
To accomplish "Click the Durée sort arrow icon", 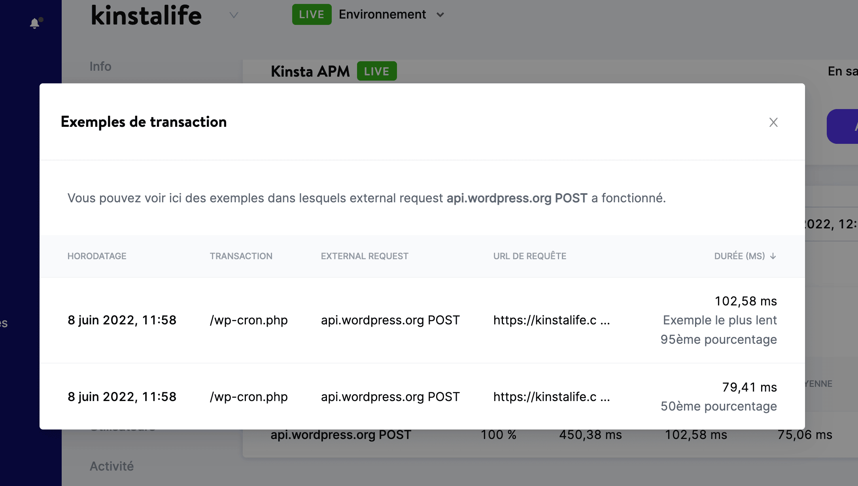I will click(x=773, y=256).
